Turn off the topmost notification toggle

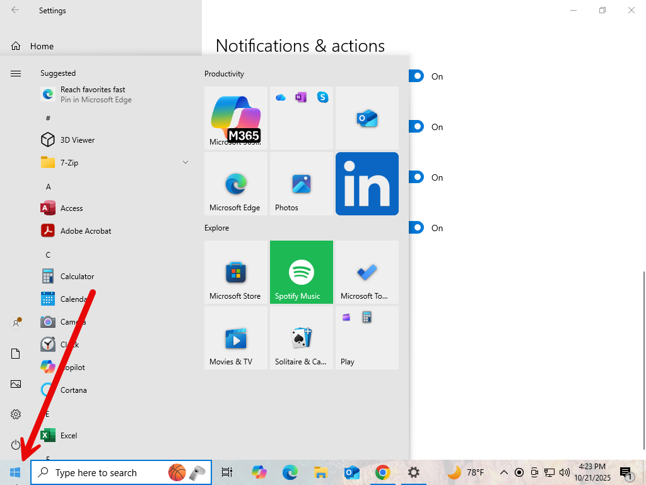click(x=416, y=76)
